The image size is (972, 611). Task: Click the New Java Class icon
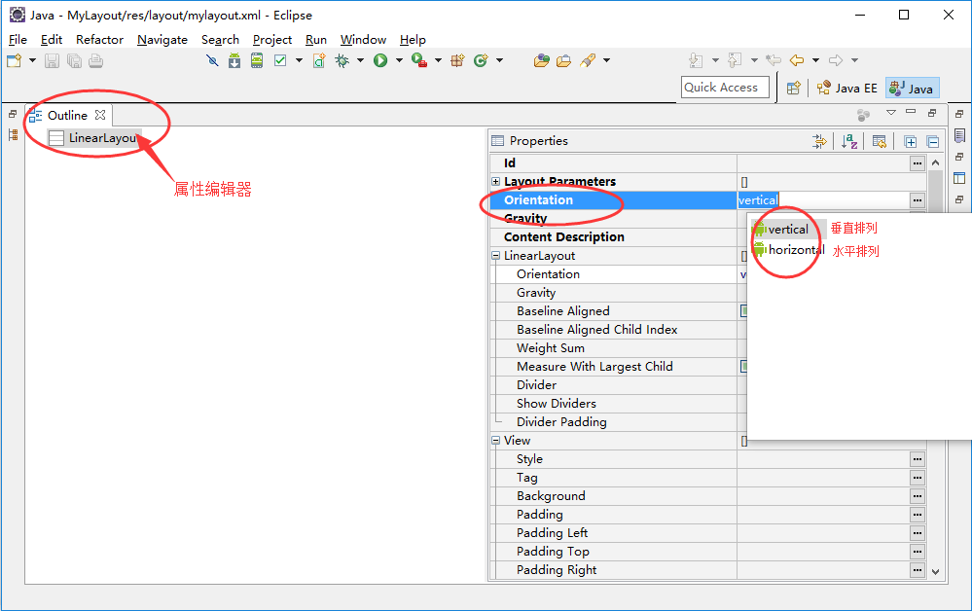[x=481, y=60]
